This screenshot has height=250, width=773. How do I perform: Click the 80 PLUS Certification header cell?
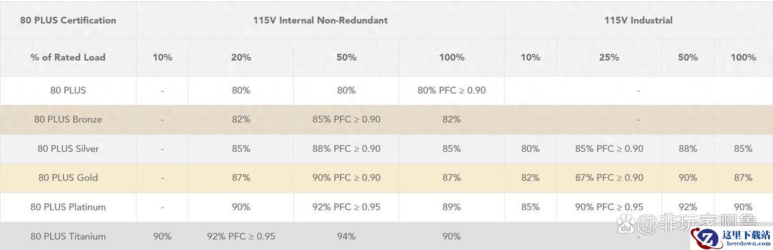click(68, 20)
